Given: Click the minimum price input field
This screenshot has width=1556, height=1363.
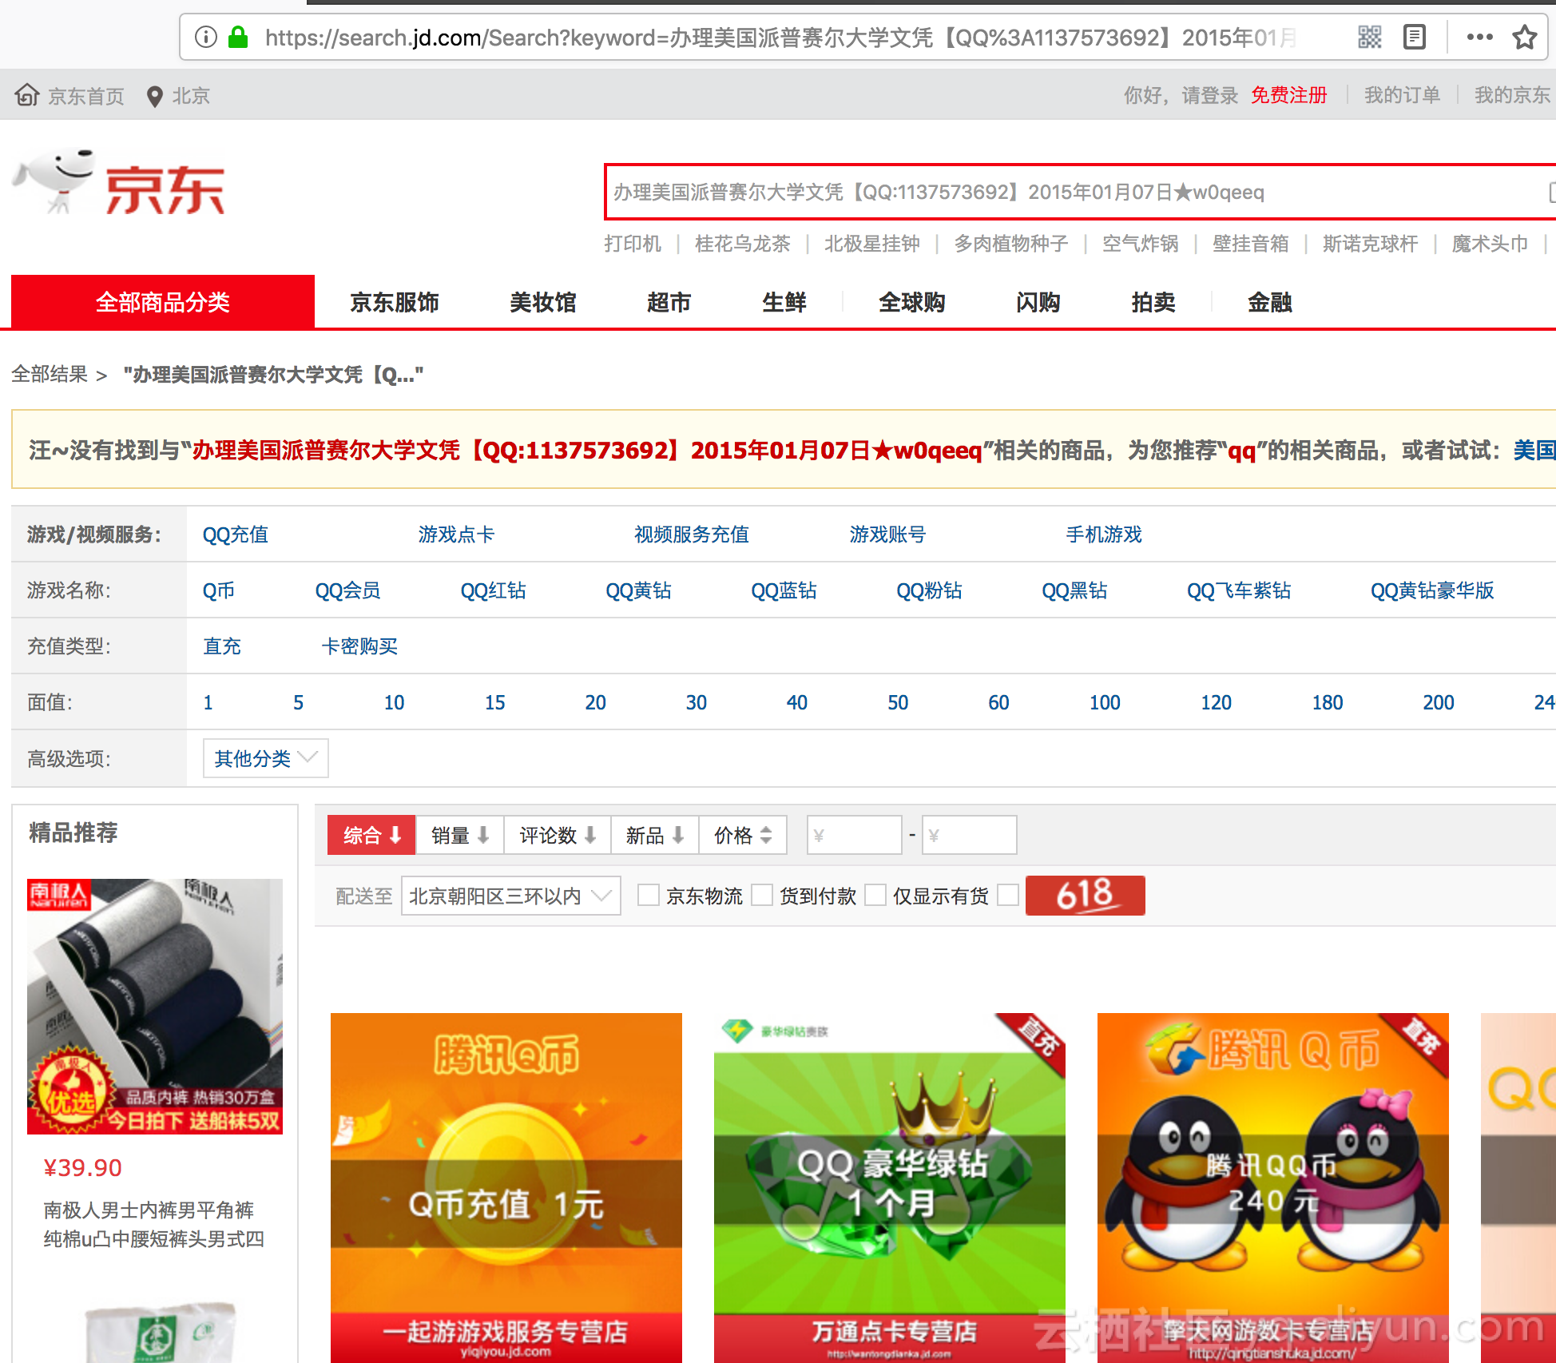Looking at the screenshot, I should (854, 836).
